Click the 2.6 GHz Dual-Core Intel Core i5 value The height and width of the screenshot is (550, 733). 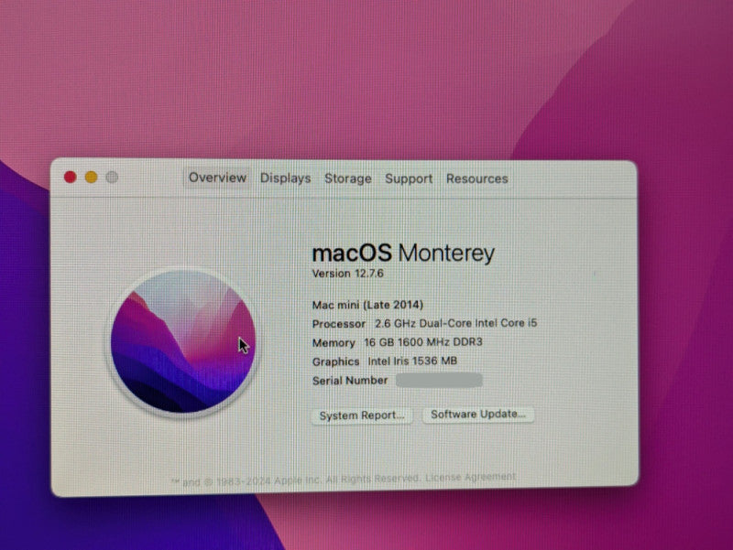(x=455, y=323)
